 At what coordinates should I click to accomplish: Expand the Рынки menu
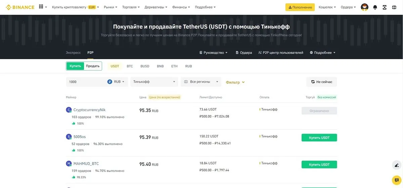tap(111, 7)
